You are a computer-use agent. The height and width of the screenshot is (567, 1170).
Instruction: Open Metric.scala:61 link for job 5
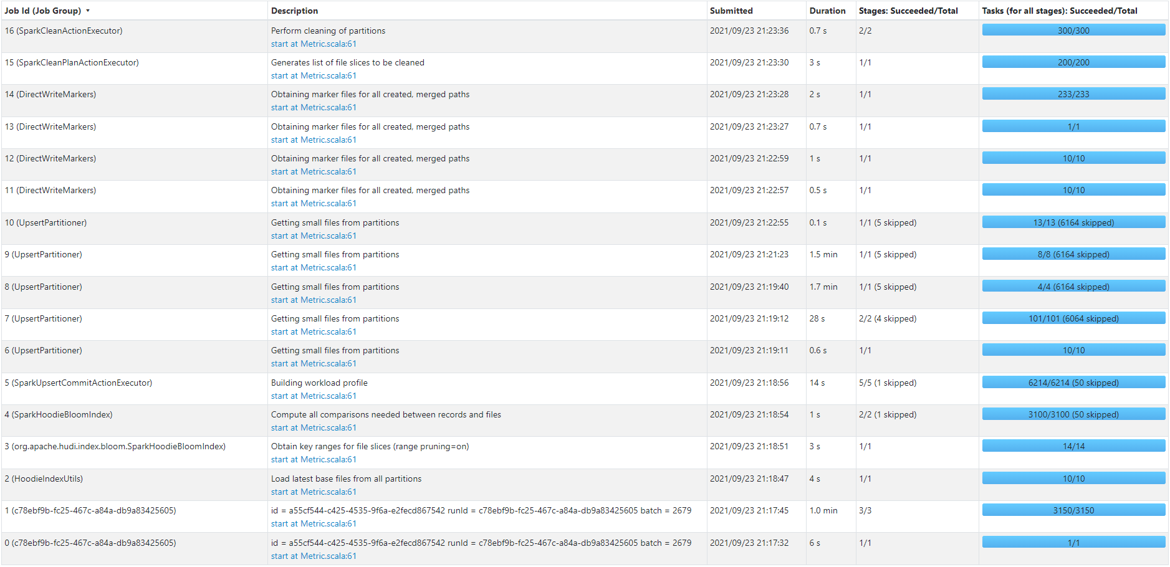click(314, 396)
